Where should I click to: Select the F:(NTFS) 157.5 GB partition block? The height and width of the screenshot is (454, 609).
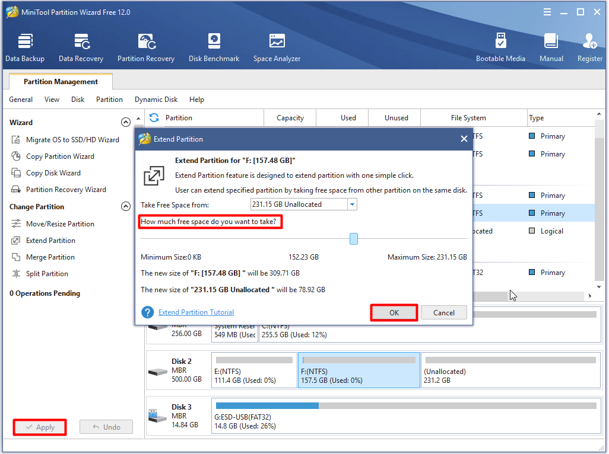tap(359, 370)
